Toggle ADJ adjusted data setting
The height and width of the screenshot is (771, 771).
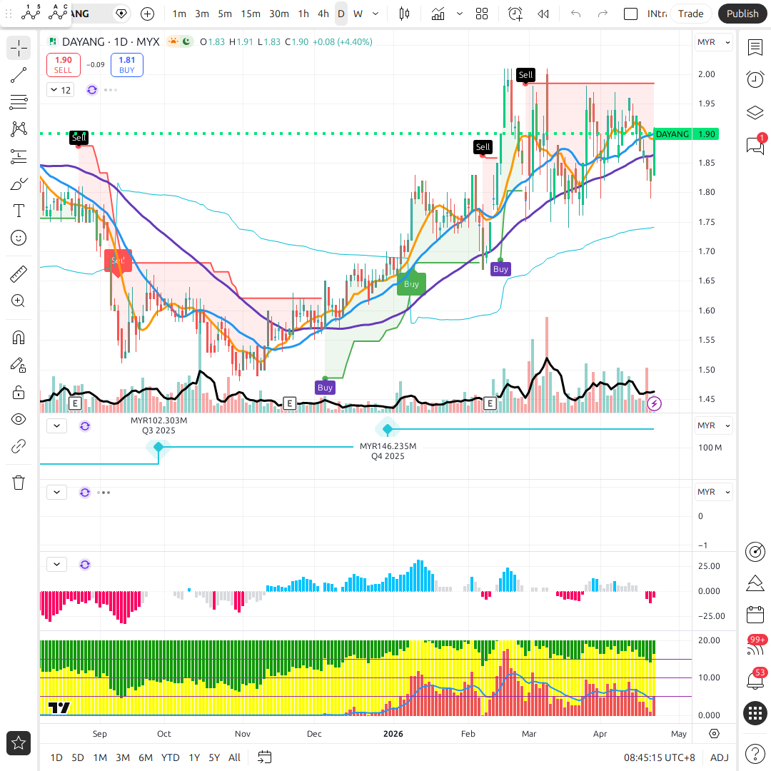tap(719, 757)
